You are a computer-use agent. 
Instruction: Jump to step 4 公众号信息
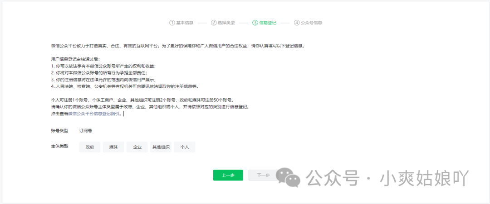[308, 23]
